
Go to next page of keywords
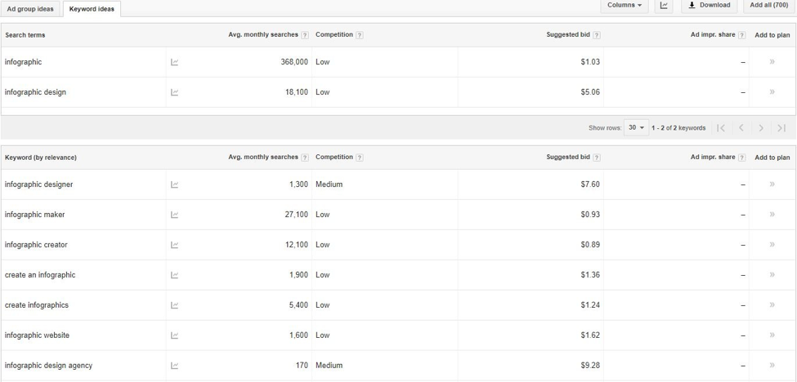[761, 128]
